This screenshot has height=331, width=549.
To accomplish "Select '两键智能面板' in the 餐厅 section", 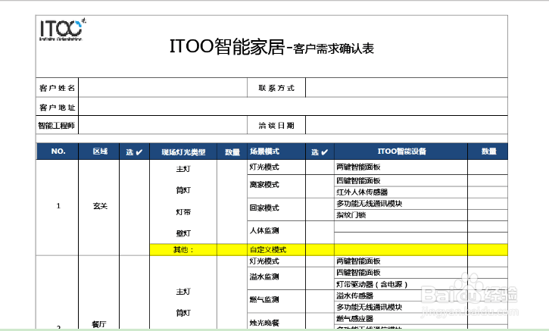I will [401, 261].
